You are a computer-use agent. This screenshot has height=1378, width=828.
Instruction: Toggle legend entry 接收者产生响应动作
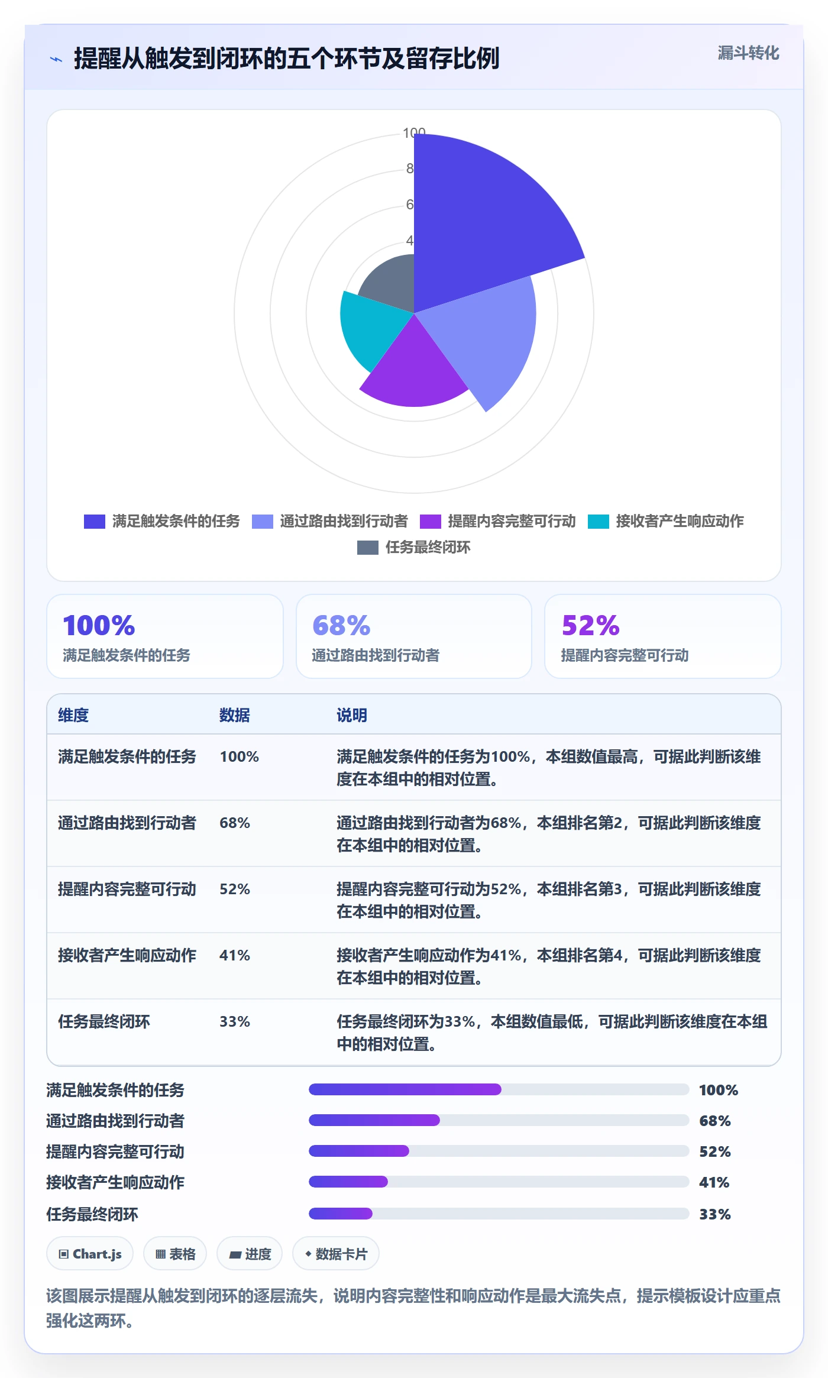tap(665, 521)
